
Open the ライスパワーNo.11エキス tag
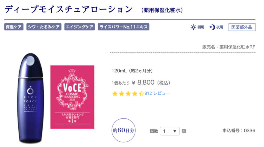pyautogui.click(x=123, y=27)
